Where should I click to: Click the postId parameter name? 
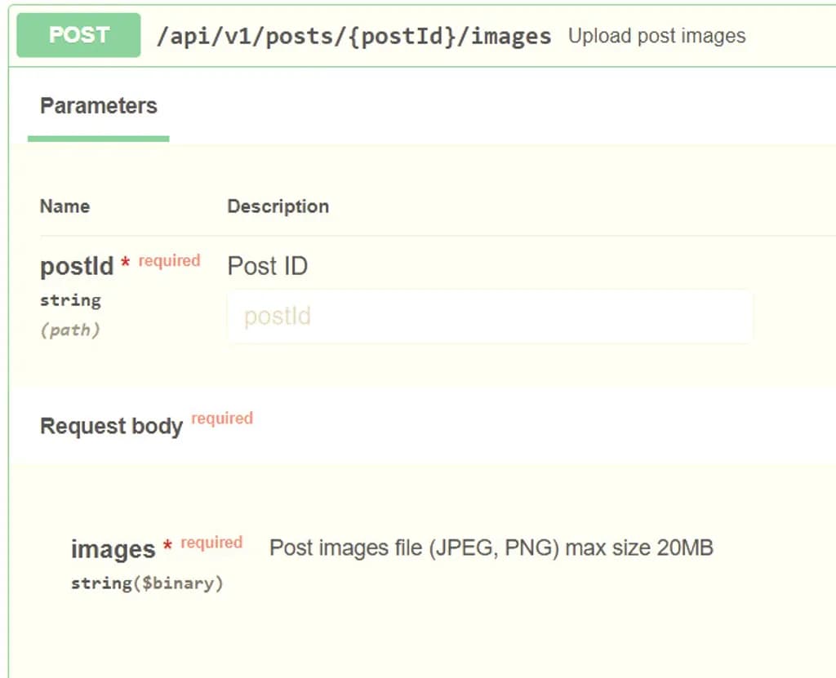77,266
